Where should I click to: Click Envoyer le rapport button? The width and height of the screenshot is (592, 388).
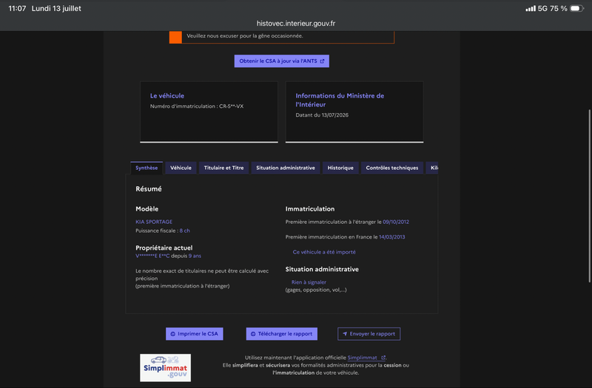369,334
